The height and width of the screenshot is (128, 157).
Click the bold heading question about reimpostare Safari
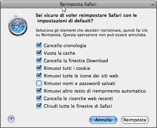tap(86, 18)
